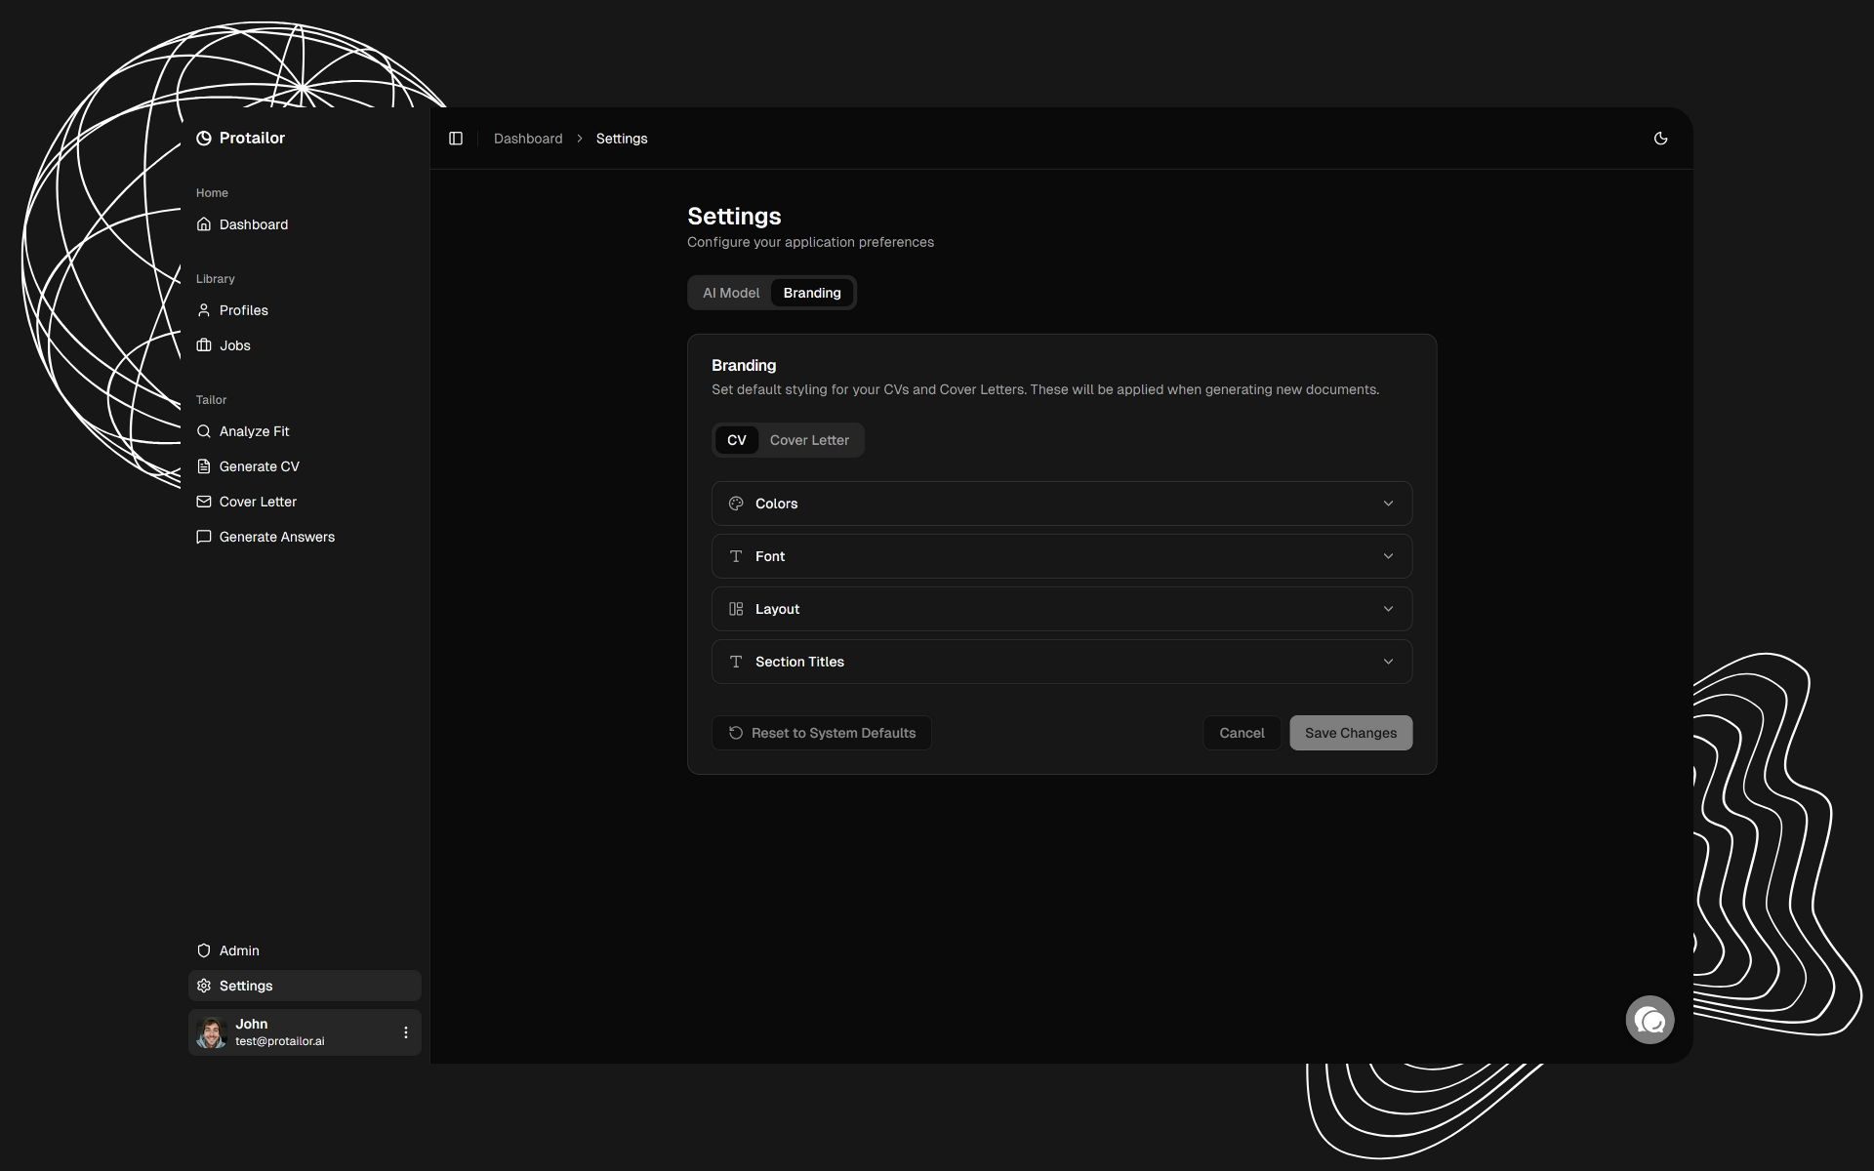This screenshot has height=1171, width=1874.
Task: Go to Generate CV page
Action: [x=259, y=466]
